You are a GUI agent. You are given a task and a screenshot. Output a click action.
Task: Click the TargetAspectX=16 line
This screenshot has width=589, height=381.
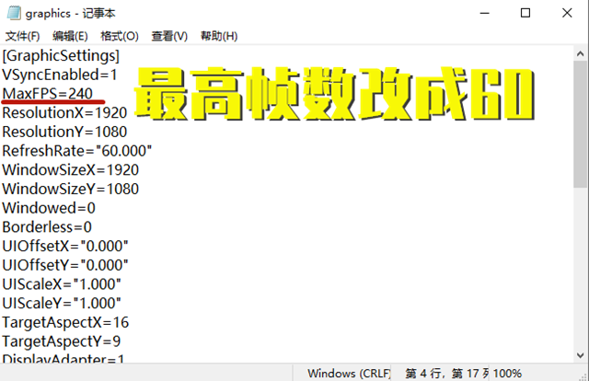click(65, 322)
